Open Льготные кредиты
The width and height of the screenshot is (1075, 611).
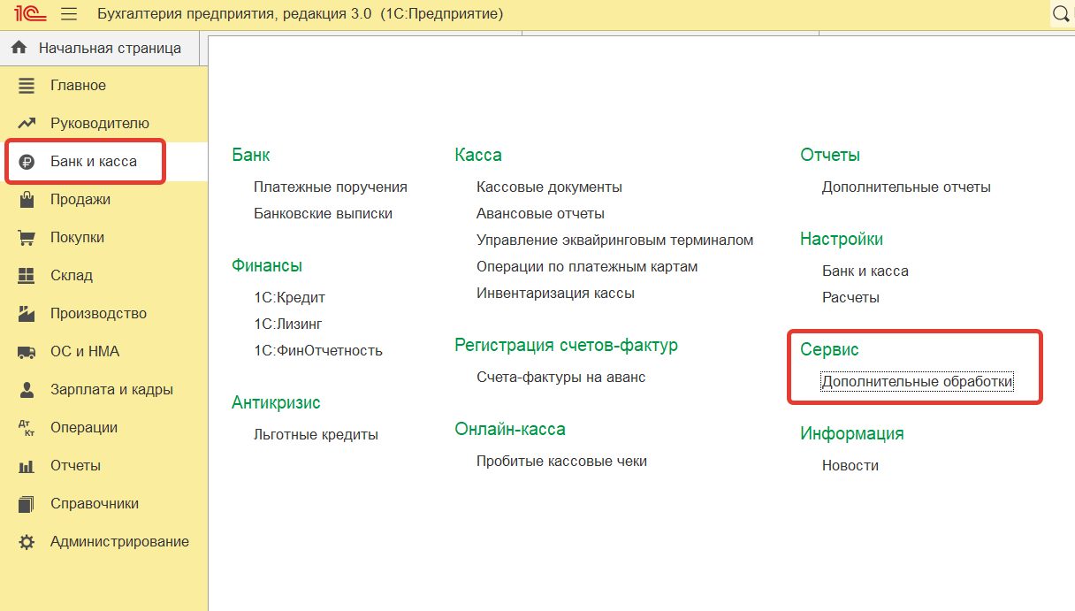click(316, 435)
